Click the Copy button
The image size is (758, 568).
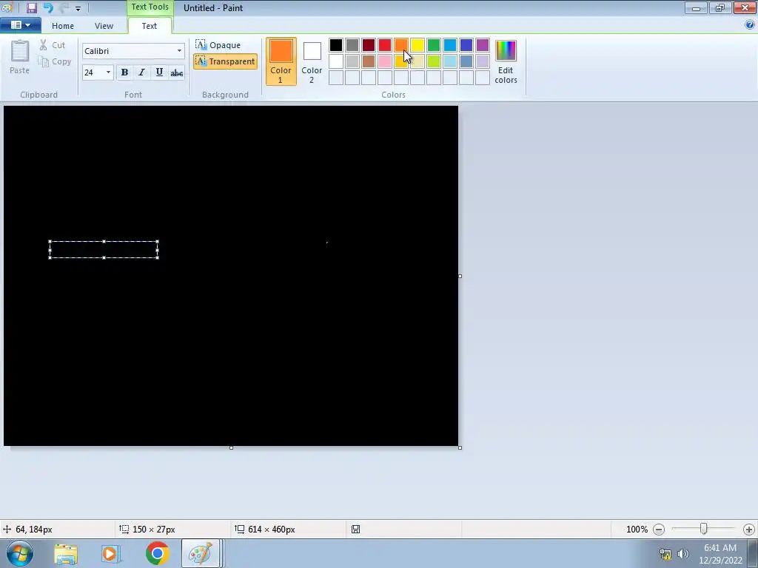(x=55, y=61)
